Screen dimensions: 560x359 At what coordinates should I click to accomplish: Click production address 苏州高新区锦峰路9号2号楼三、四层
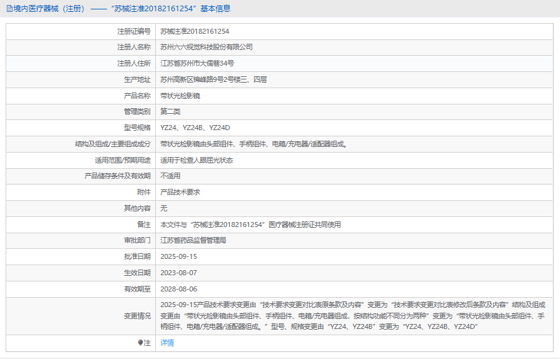pyautogui.click(x=213, y=79)
